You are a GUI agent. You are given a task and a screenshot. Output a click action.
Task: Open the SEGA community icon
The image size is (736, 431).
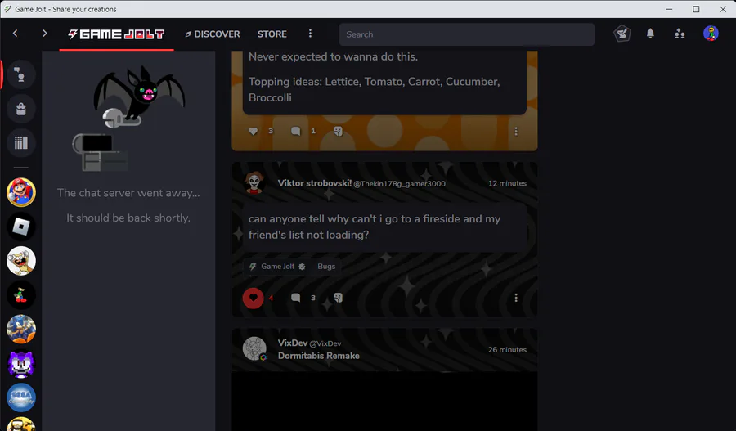coord(21,397)
